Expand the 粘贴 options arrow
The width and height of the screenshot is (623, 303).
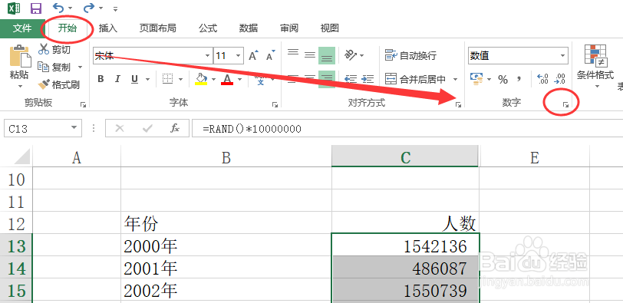tap(19, 86)
